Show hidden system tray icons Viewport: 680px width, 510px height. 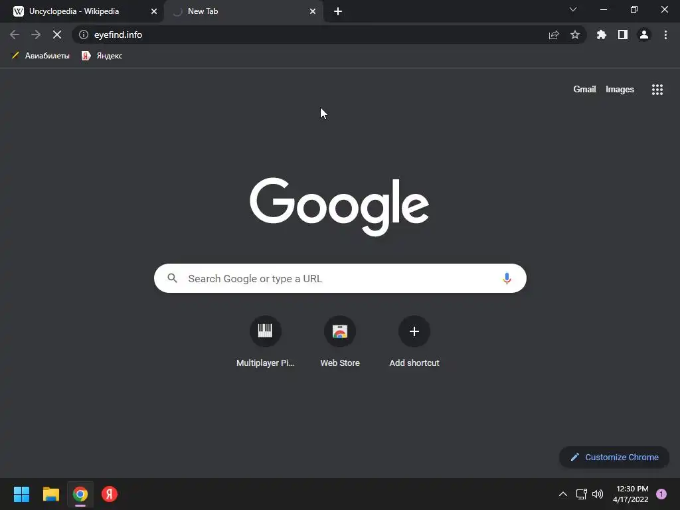[562, 494]
